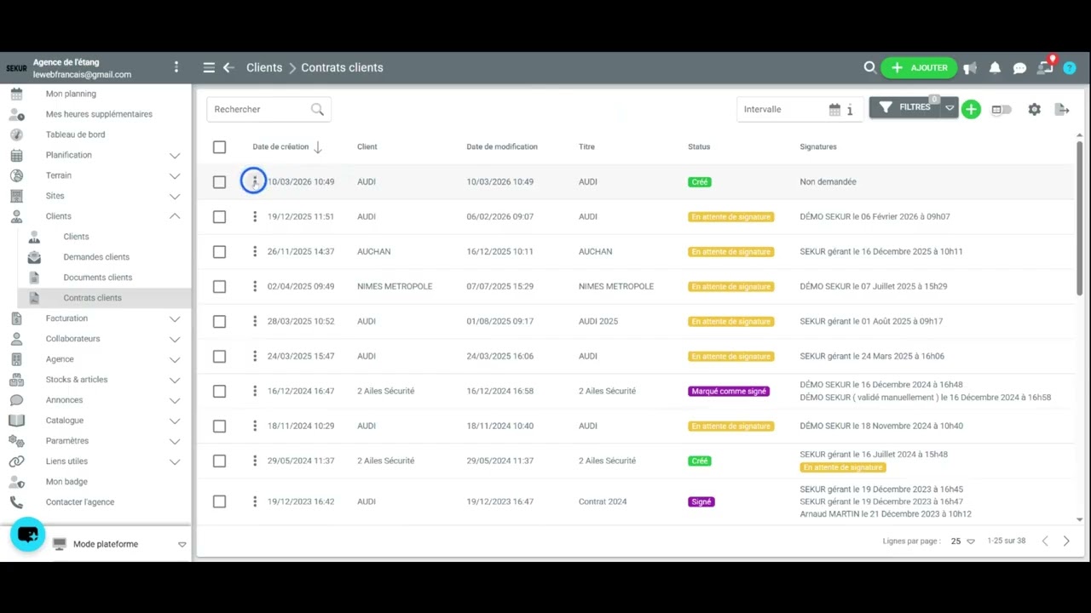Click the green Ajouter button
This screenshot has height=613, width=1091.
tap(919, 68)
